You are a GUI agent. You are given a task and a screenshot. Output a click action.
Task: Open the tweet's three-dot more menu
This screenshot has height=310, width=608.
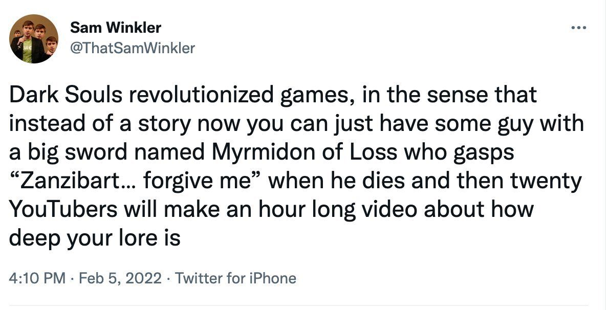[579, 28]
